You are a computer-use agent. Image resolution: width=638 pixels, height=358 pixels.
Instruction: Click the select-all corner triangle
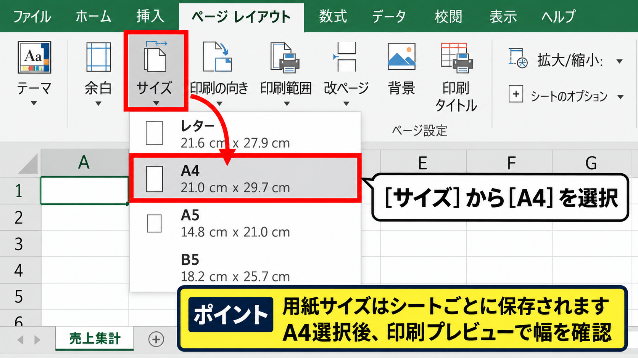tap(28, 164)
